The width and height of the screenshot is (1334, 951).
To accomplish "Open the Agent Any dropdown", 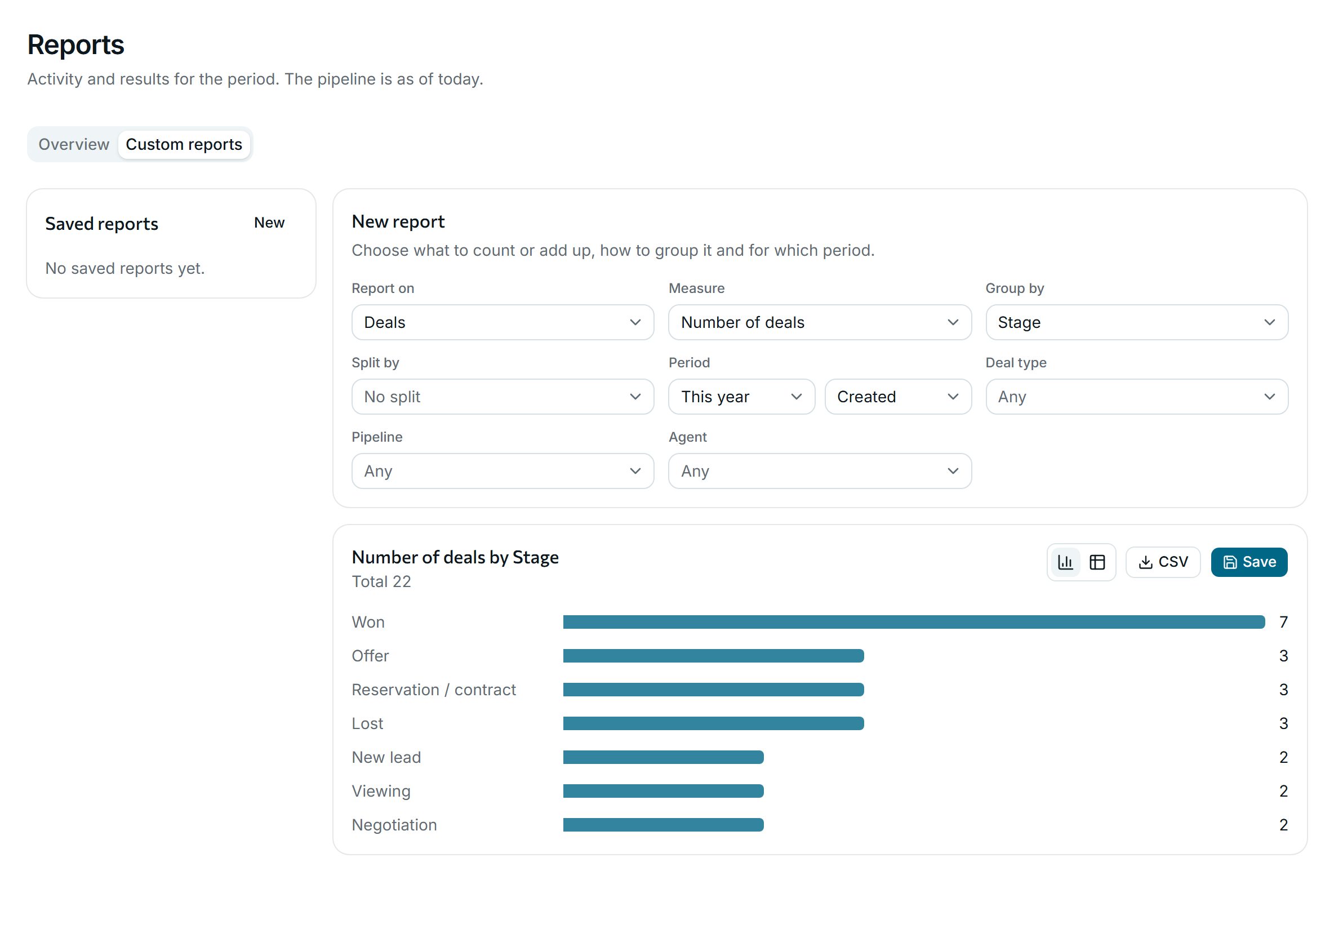I will click(x=820, y=471).
